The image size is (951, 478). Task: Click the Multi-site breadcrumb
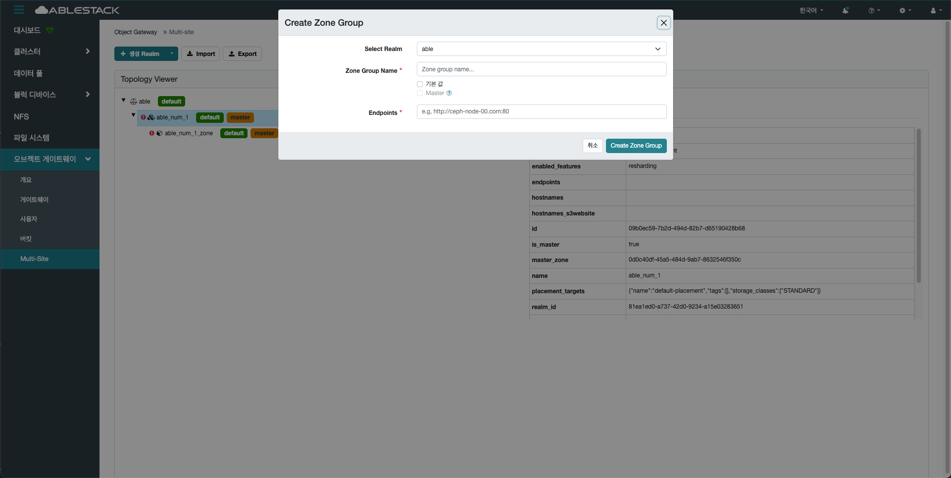click(x=182, y=32)
